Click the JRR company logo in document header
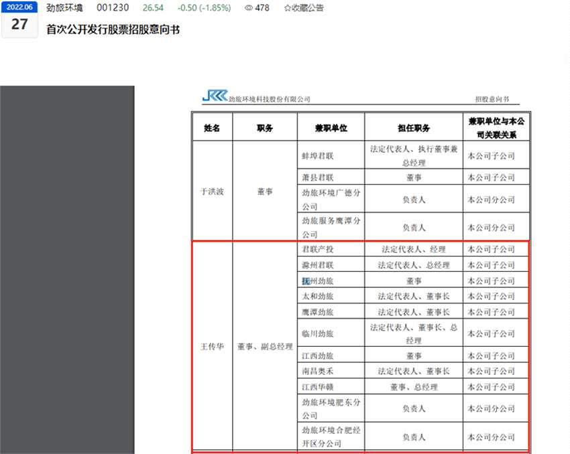 pos(215,96)
